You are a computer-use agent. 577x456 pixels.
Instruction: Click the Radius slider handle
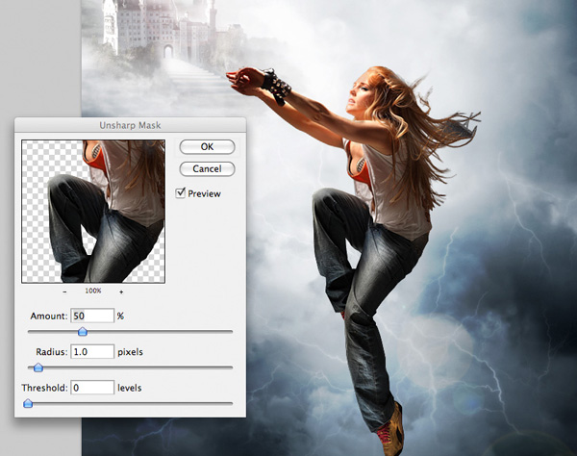click(x=38, y=367)
